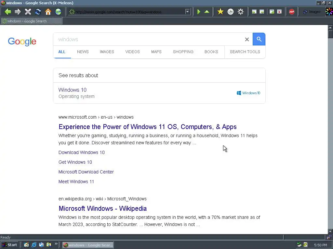This screenshot has width=333, height=249.
Task: Switch to the BOOKS search tab
Action: click(211, 52)
